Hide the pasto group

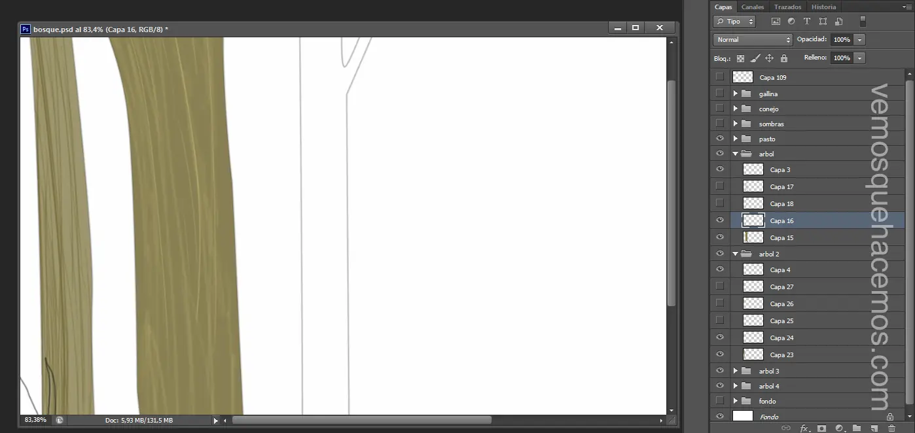720,139
